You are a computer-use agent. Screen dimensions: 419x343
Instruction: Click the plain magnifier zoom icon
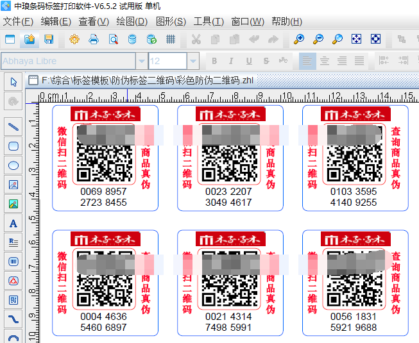[x=338, y=39]
